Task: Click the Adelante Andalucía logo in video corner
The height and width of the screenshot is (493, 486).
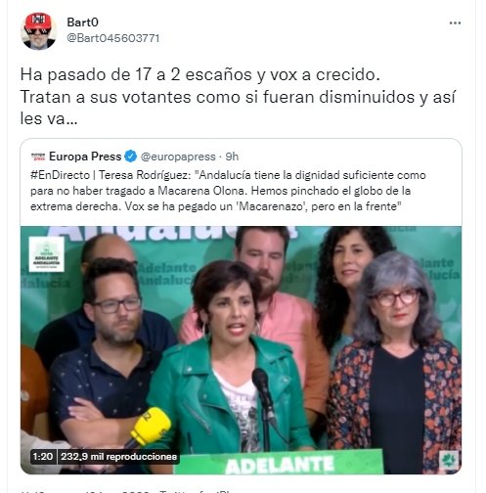Action: (46, 254)
